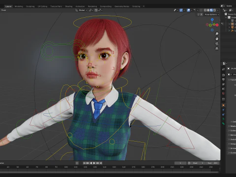Screen dimensions: 236x177
Task: Open the Compositing workspace tab
Action: (x=106, y=6)
